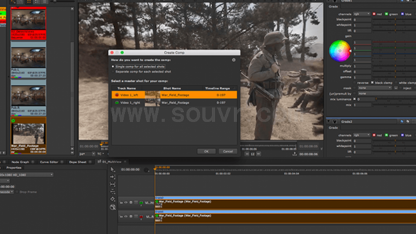Enable the Drop Frame checkbox
The image size is (416, 234).
pyautogui.click(x=17, y=192)
